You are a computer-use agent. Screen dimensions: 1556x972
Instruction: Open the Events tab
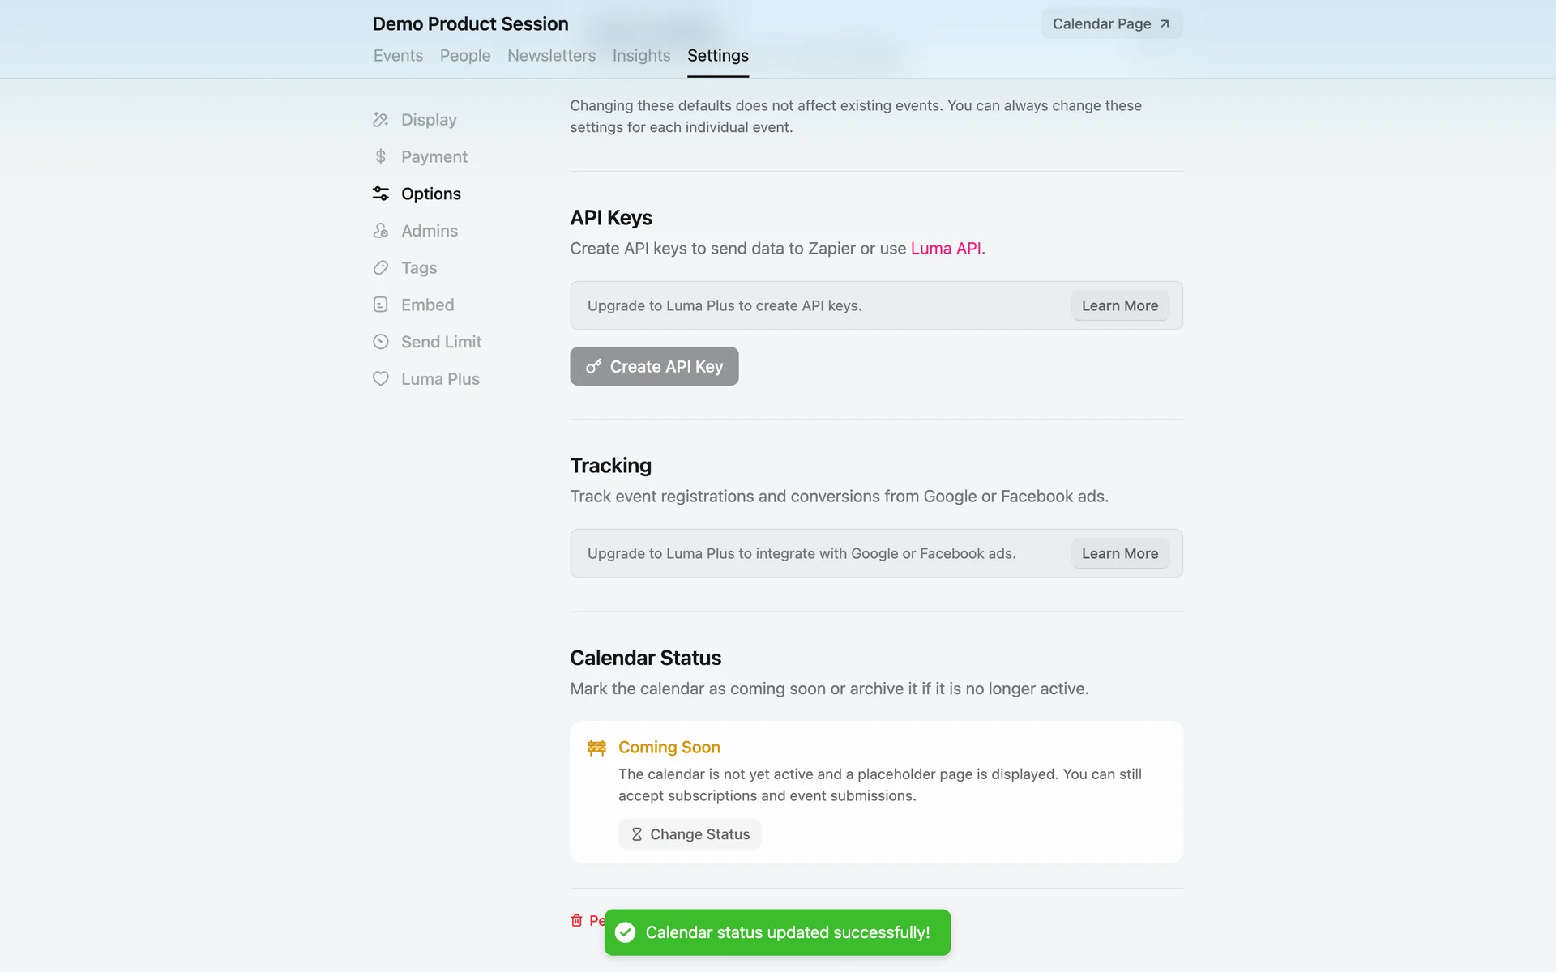pos(398,56)
